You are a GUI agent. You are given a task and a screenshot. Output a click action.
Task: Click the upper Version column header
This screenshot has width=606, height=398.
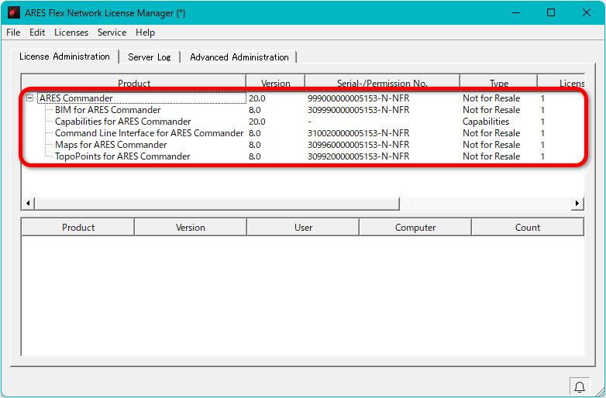[276, 83]
